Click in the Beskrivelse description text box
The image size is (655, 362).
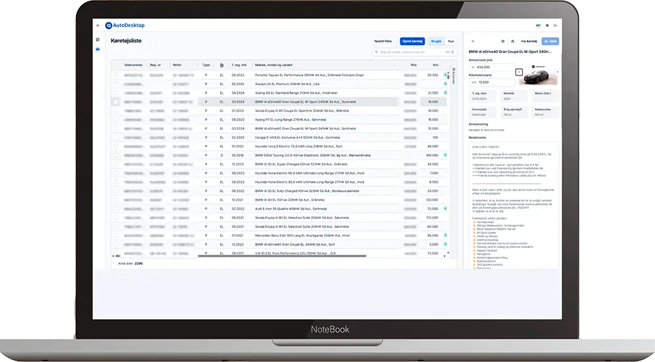[514, 205]
